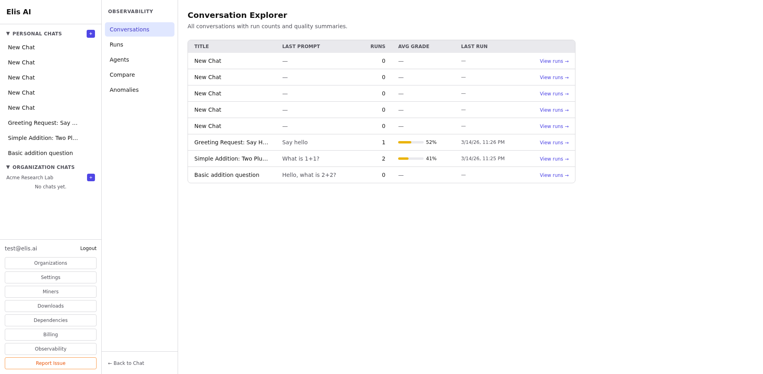Click the View runs arrow for Basic addition question
The height and width of the screenshot is (374, 763).
pyautogui.click(x=554, y=175)
